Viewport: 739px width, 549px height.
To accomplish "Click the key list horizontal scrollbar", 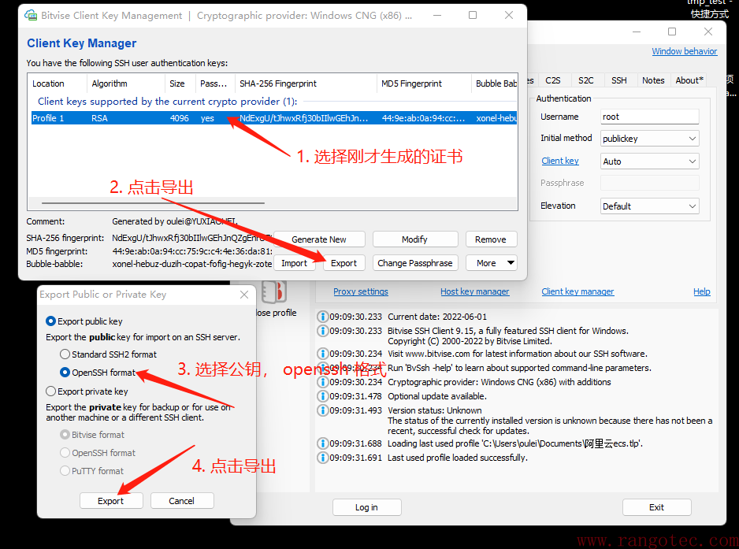I will click(153, 203).
